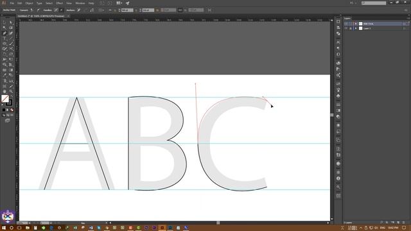The height and width of the screenshot is (231, 411).
Task: Open the File menu
Action: click(x=12, y=3)
